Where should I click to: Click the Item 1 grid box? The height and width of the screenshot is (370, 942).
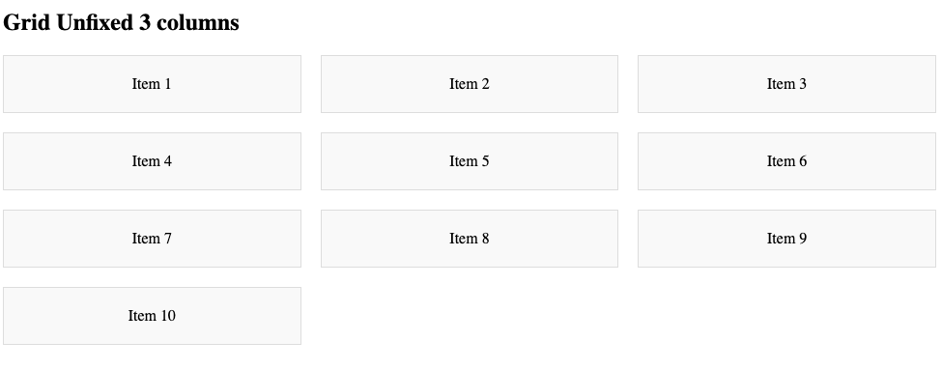point(152,84)
